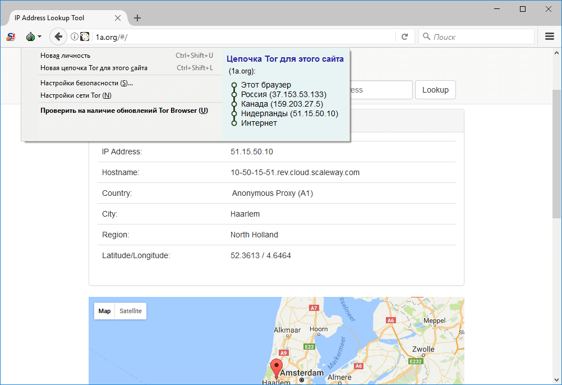Viewport: 562px width, 385px height.
Task: Go back with the back arrow button
Action: 58,37
